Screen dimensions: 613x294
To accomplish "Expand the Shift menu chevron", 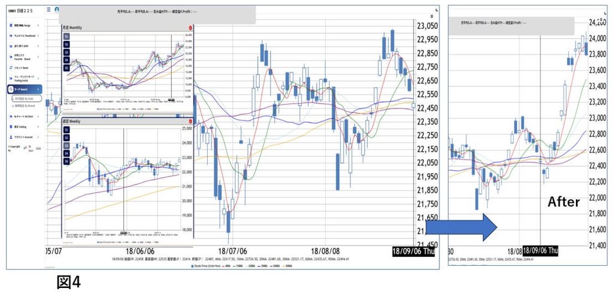I will 38,46.
